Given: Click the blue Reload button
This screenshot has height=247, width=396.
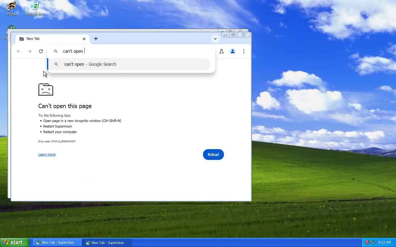Looking at the screenshot, I should pos(213,154).
